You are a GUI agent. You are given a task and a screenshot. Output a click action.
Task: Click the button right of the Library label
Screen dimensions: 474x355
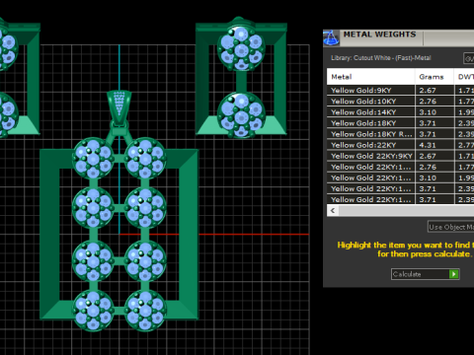coord(468,58)
